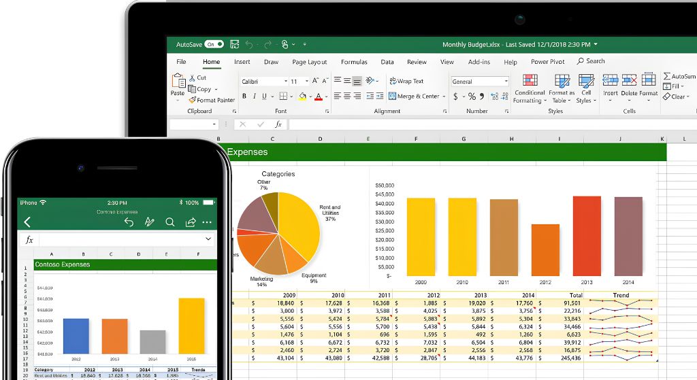
Task: Click the Accounting dollar sign icon
Action: coord(455,97)
